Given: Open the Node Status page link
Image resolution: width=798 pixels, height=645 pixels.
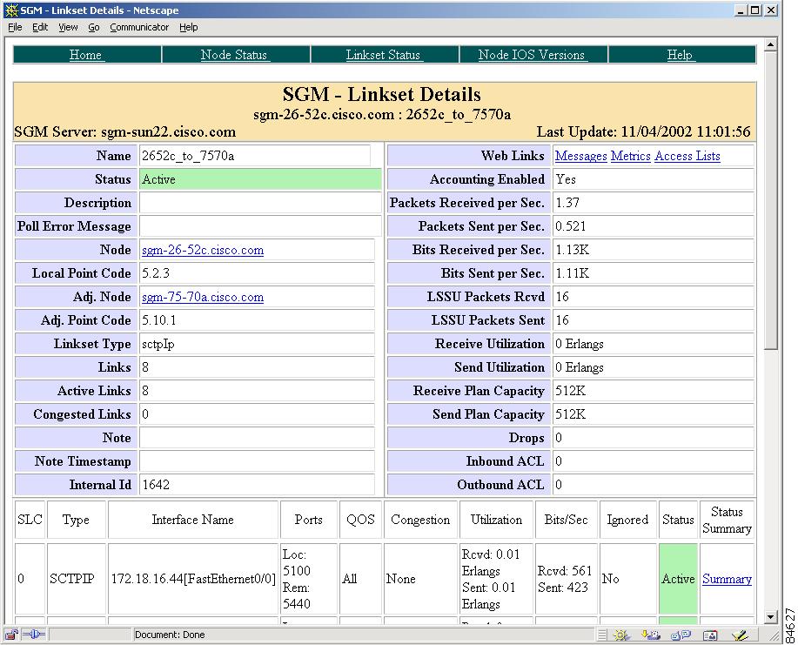Looking at the screenshot, I should [233, 55].
